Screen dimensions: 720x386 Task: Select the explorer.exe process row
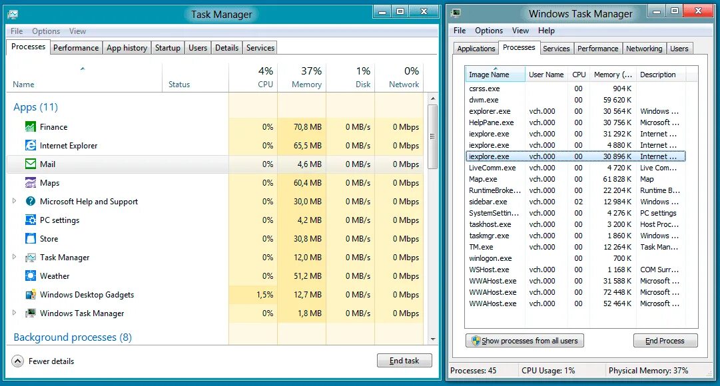pyautogui.click(x=575, y=111)
